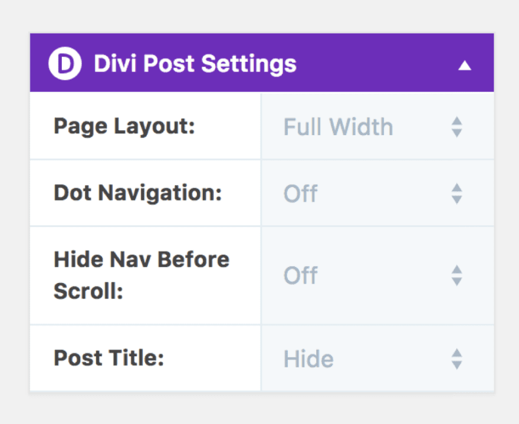Open the Post Title dropdown

click(376, 359)
